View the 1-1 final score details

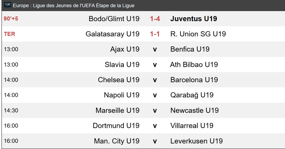point(155,34)
